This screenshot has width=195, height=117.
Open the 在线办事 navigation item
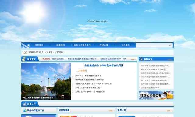(x=104, y=45)
